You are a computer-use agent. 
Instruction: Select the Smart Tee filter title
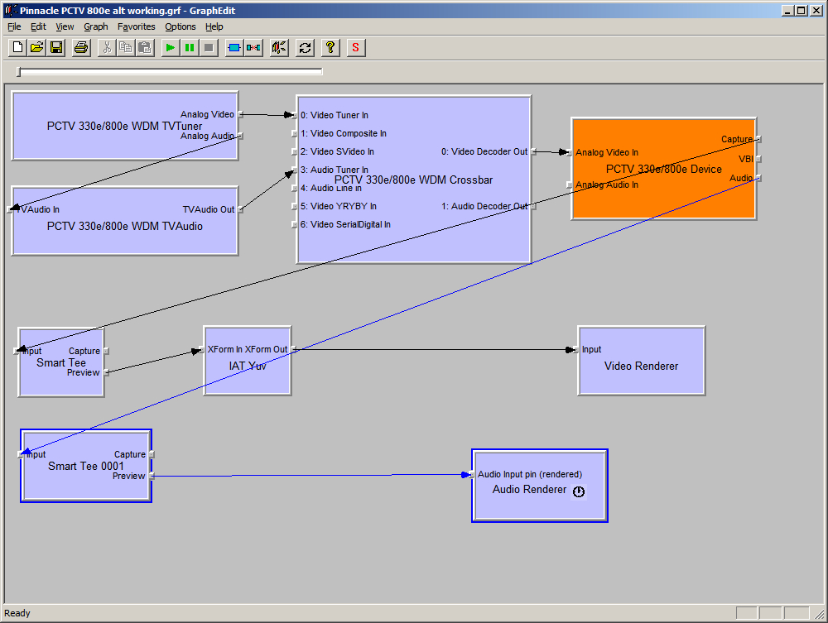pos(61,363)
